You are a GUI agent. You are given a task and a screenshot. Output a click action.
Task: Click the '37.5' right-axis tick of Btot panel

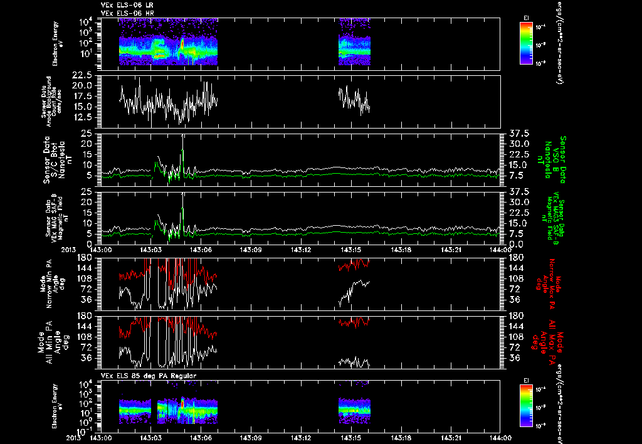(x=518, y=134)
